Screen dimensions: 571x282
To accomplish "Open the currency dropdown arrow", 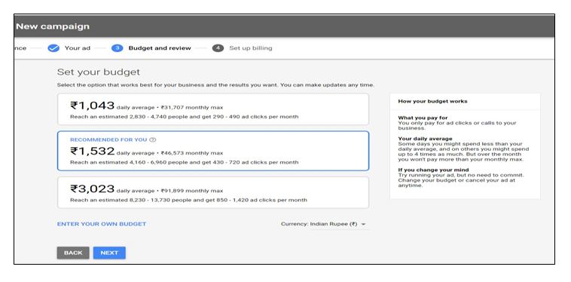I will coord(363,225).
